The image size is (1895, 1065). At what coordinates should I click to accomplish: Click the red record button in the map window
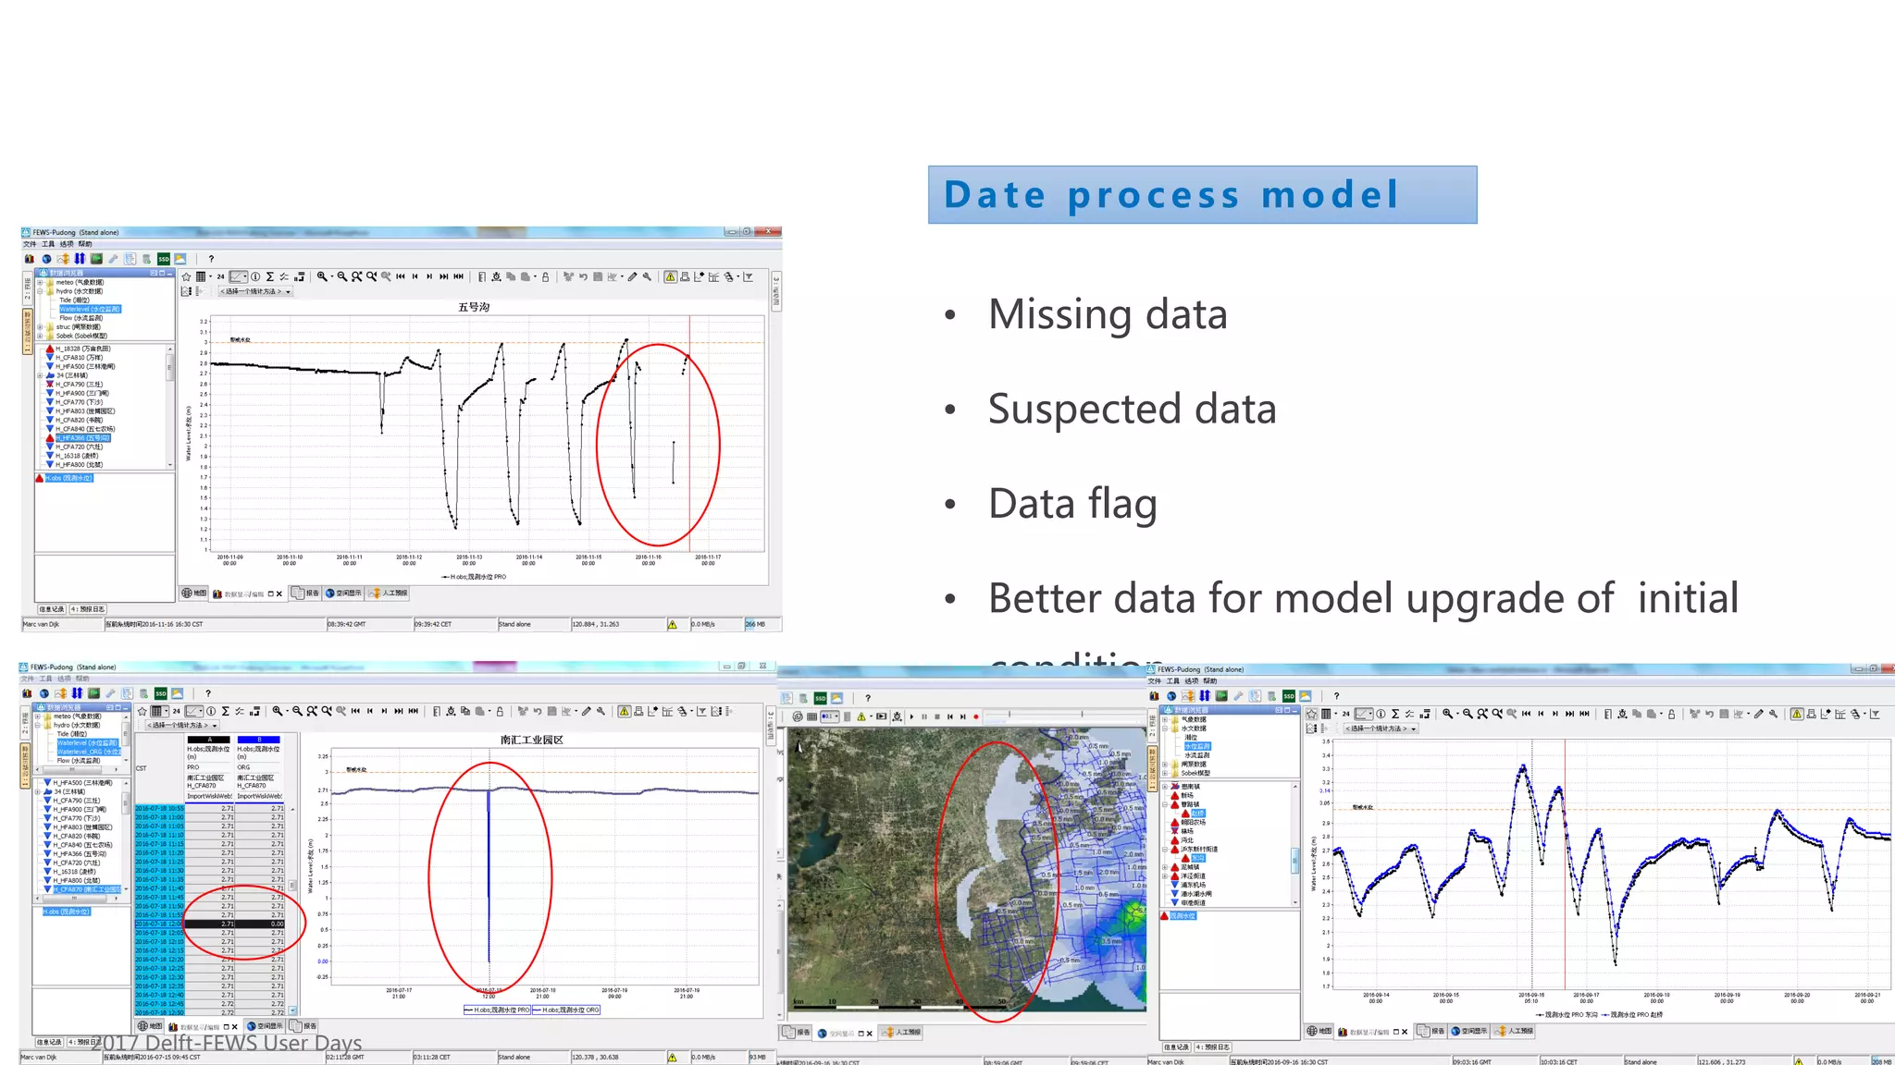click(x=975, y=716)
